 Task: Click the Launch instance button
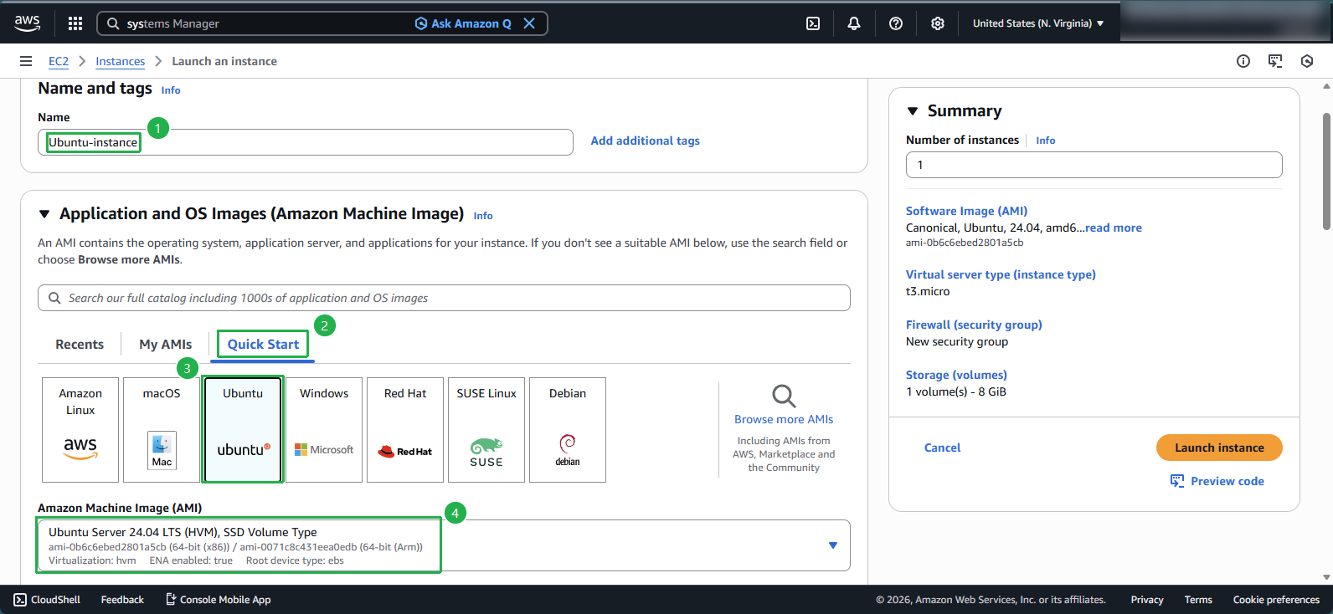click(1219, 448)
